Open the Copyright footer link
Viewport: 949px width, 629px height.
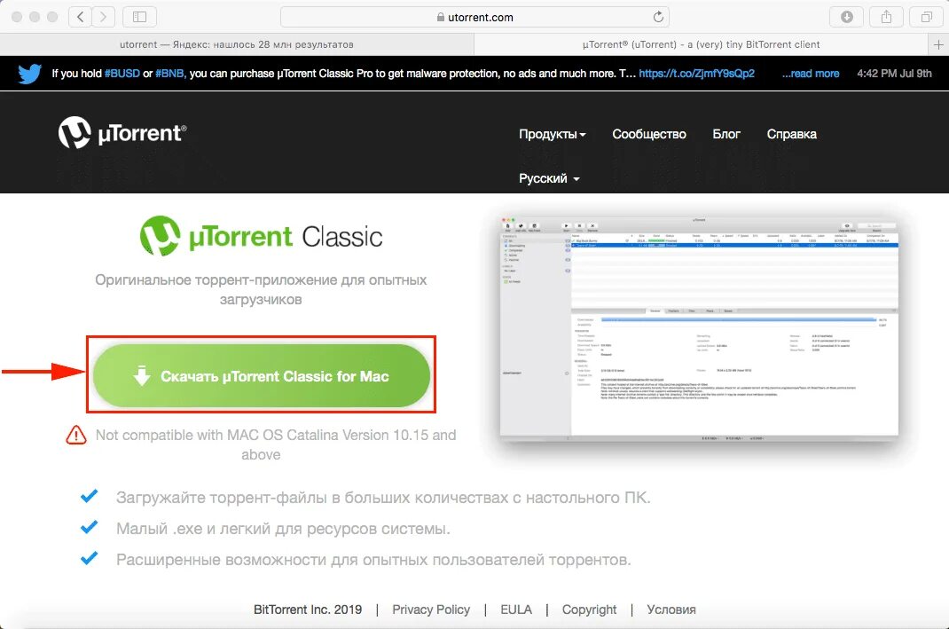[x=589, y=609]
